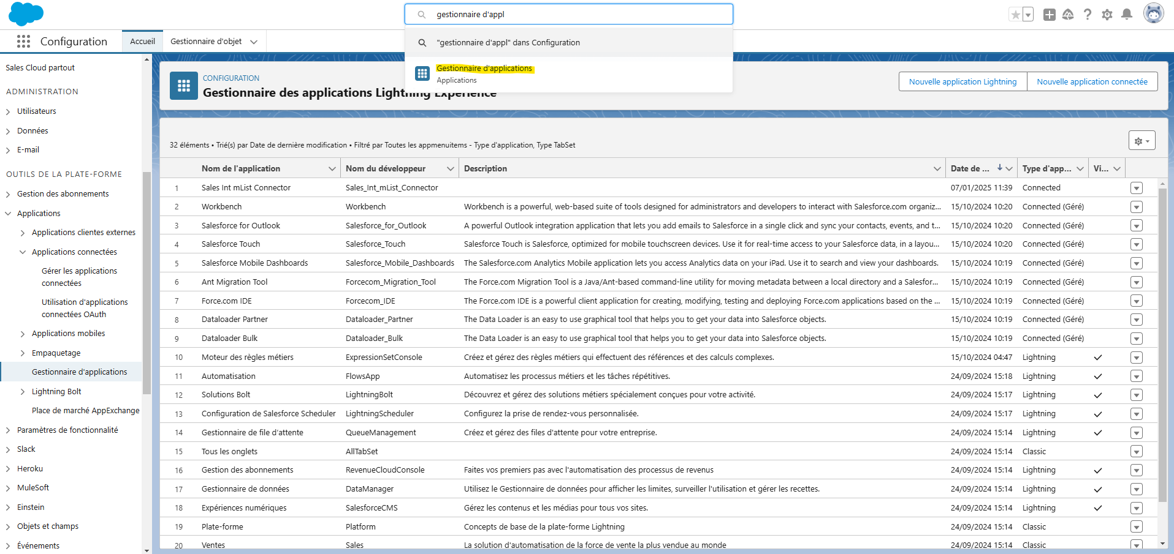The width and height of the screenshot is (1174, 554).
Task: Open row actions for Solutions Bolt
Action: [1137, 395]
